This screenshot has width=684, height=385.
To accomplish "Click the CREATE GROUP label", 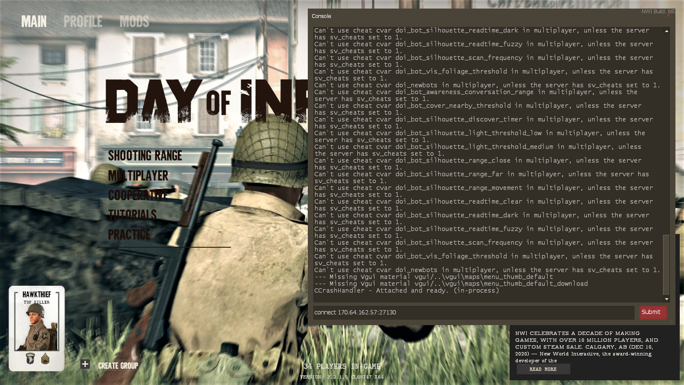I will [x=118, y=366].
